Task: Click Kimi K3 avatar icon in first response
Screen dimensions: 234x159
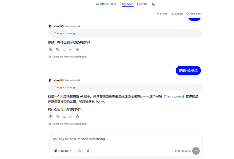Action: pos(50,26)
